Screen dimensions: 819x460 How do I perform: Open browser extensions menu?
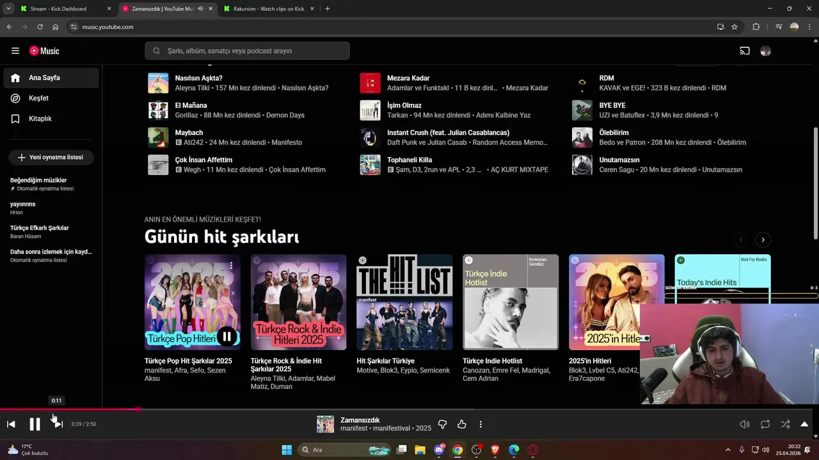(756, 27)
